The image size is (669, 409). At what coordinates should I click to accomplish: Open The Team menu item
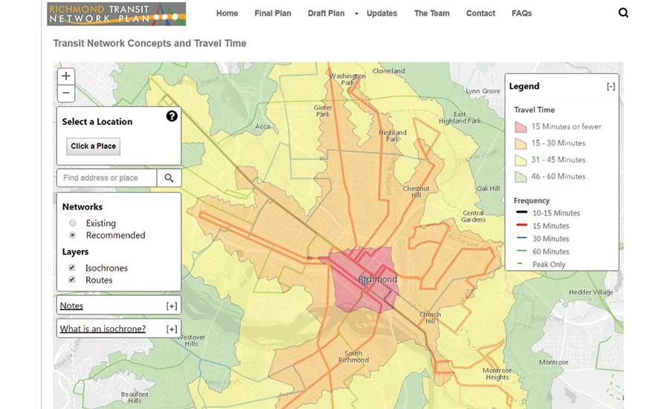coord(432,13)
